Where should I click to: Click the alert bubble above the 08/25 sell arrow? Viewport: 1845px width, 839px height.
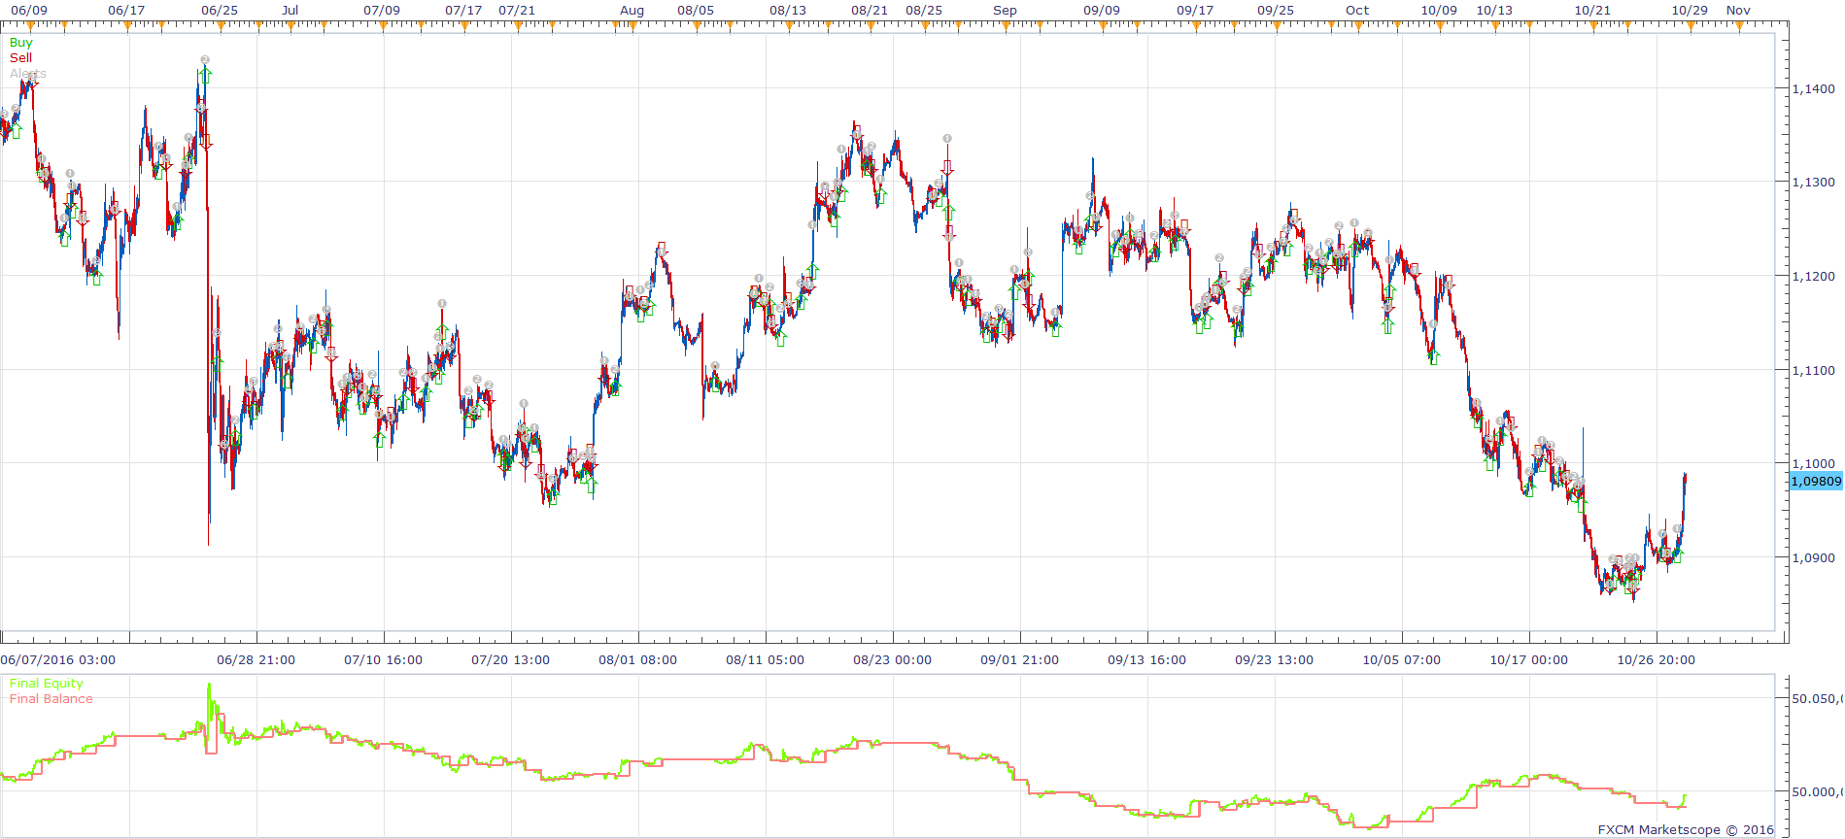[x=947, y=139]
